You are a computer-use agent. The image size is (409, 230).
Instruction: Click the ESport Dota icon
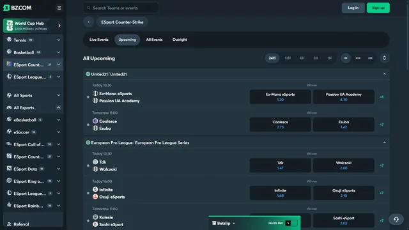point(9,169)
